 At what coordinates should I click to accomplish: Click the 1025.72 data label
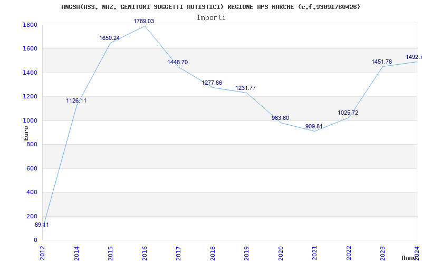point(348,113)
